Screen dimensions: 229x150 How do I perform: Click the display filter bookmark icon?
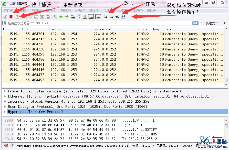point(5,23)
